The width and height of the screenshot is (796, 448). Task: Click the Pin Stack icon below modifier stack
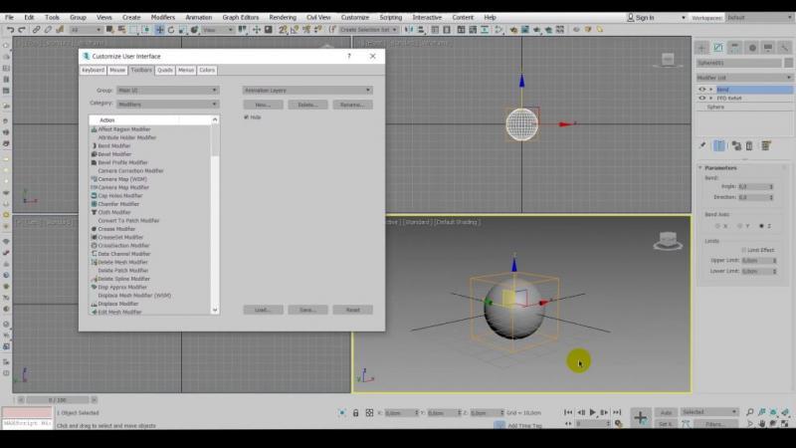(702, 145)
